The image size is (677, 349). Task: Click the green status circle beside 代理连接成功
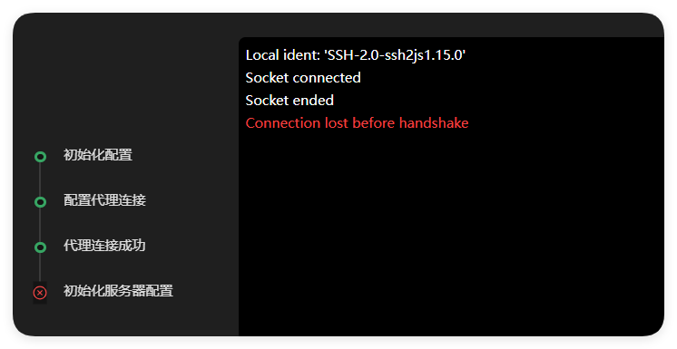(x=40, y=247)
